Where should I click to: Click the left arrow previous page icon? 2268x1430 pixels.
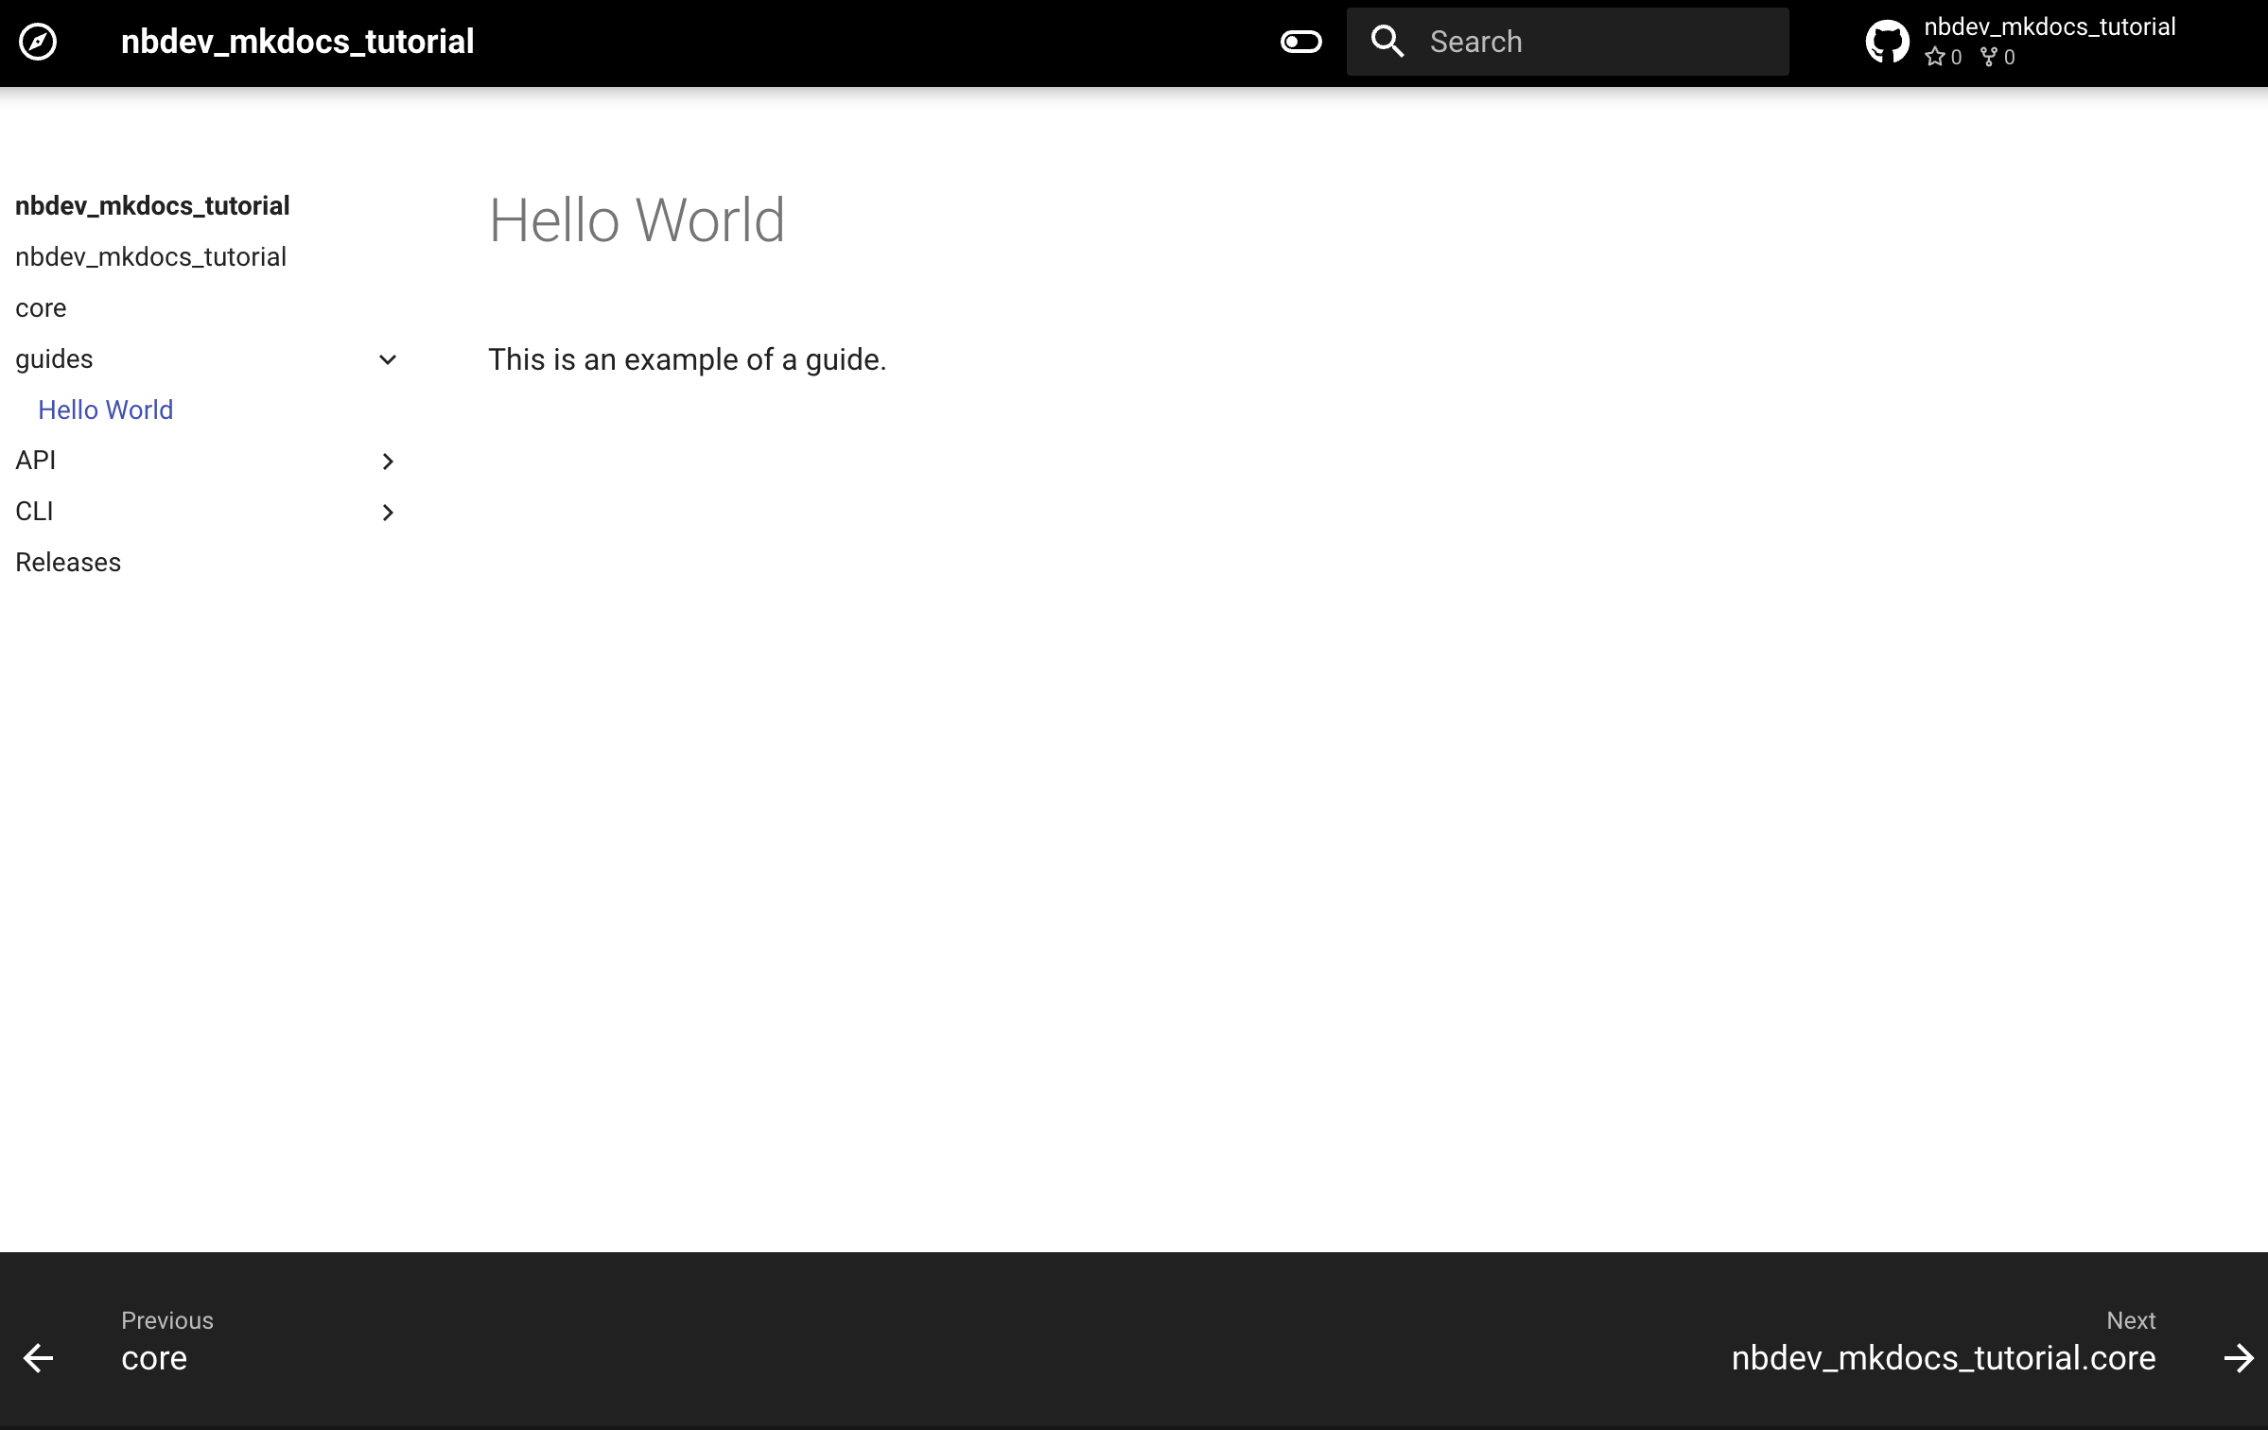pyautogui.click(x=38, y=1358)
